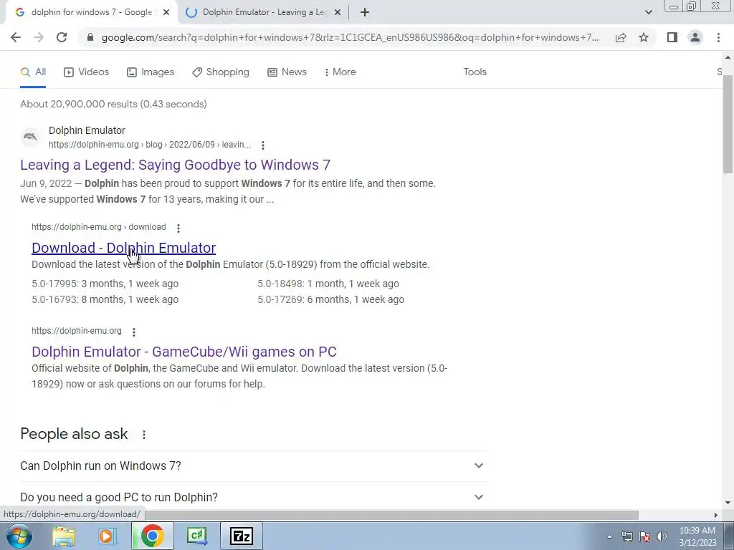Reload the current page
The image size is (734, 550).
62,37
